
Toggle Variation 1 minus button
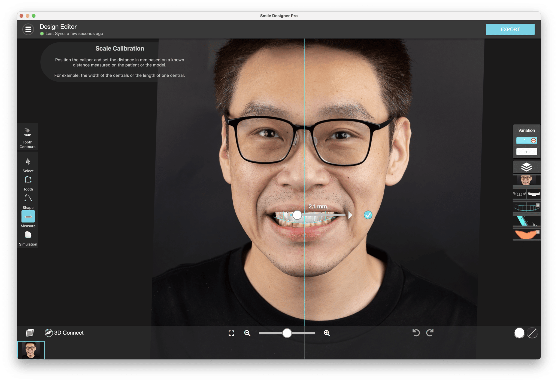[x=533, y=141]
